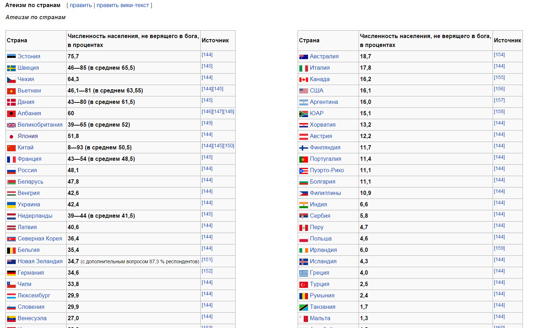Follow footnote [159] in the Ирландия row
This screenshot has width=540, height=328.
point(499,248)
